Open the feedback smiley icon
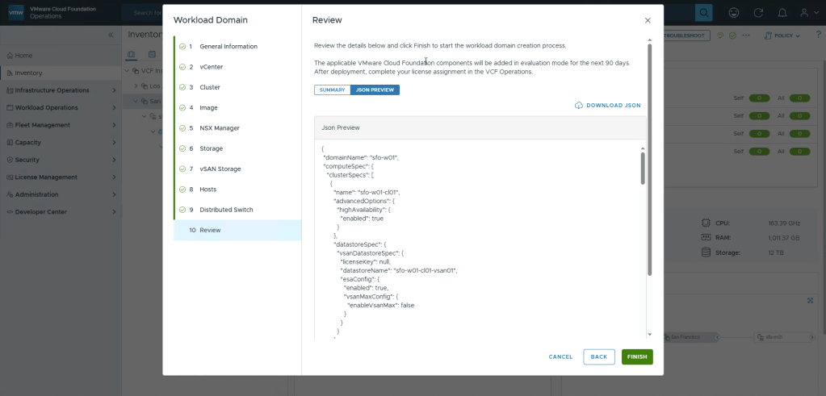 (733, 13)
